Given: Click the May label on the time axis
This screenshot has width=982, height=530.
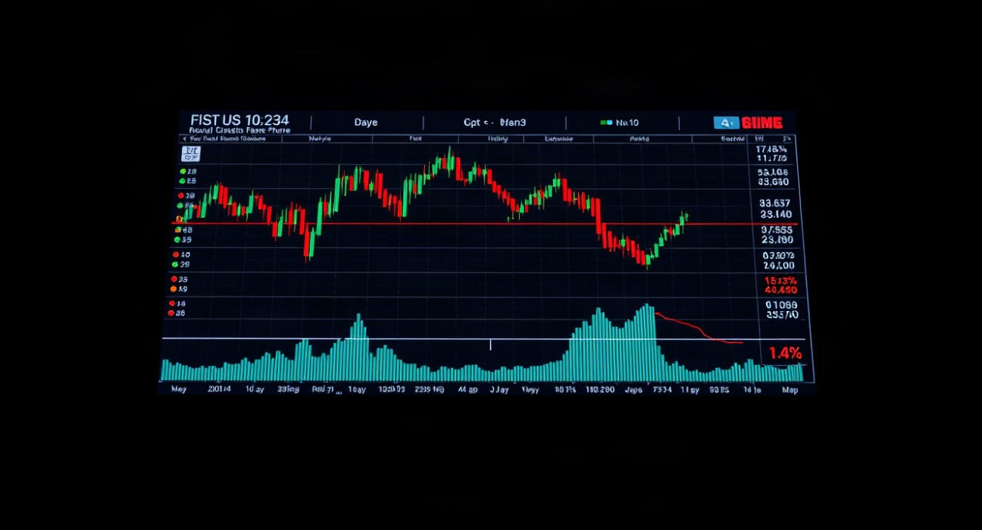Looking at the screenshot, I should pyautogui.click(x=179, y=389).
